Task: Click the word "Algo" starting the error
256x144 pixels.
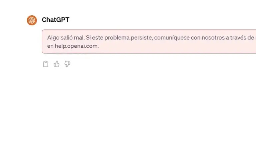Action: [53, 38]
